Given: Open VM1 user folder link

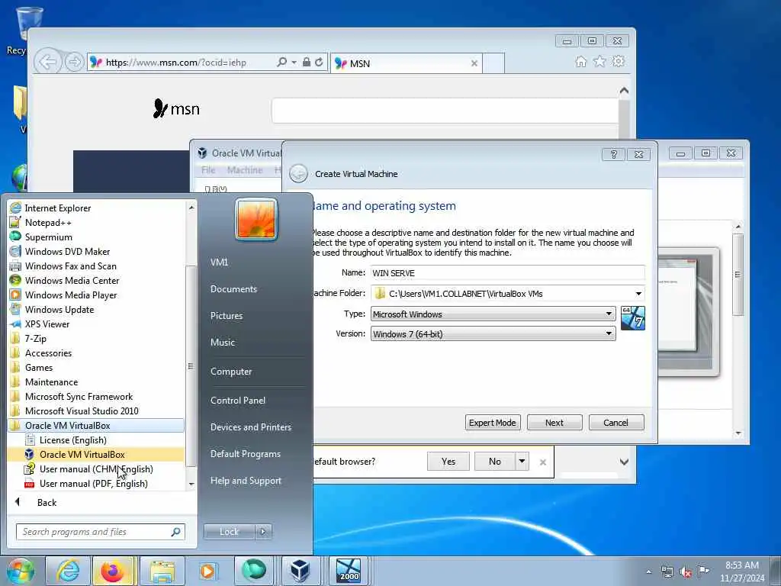Looking at the screenshot, I should pos(219,262).
